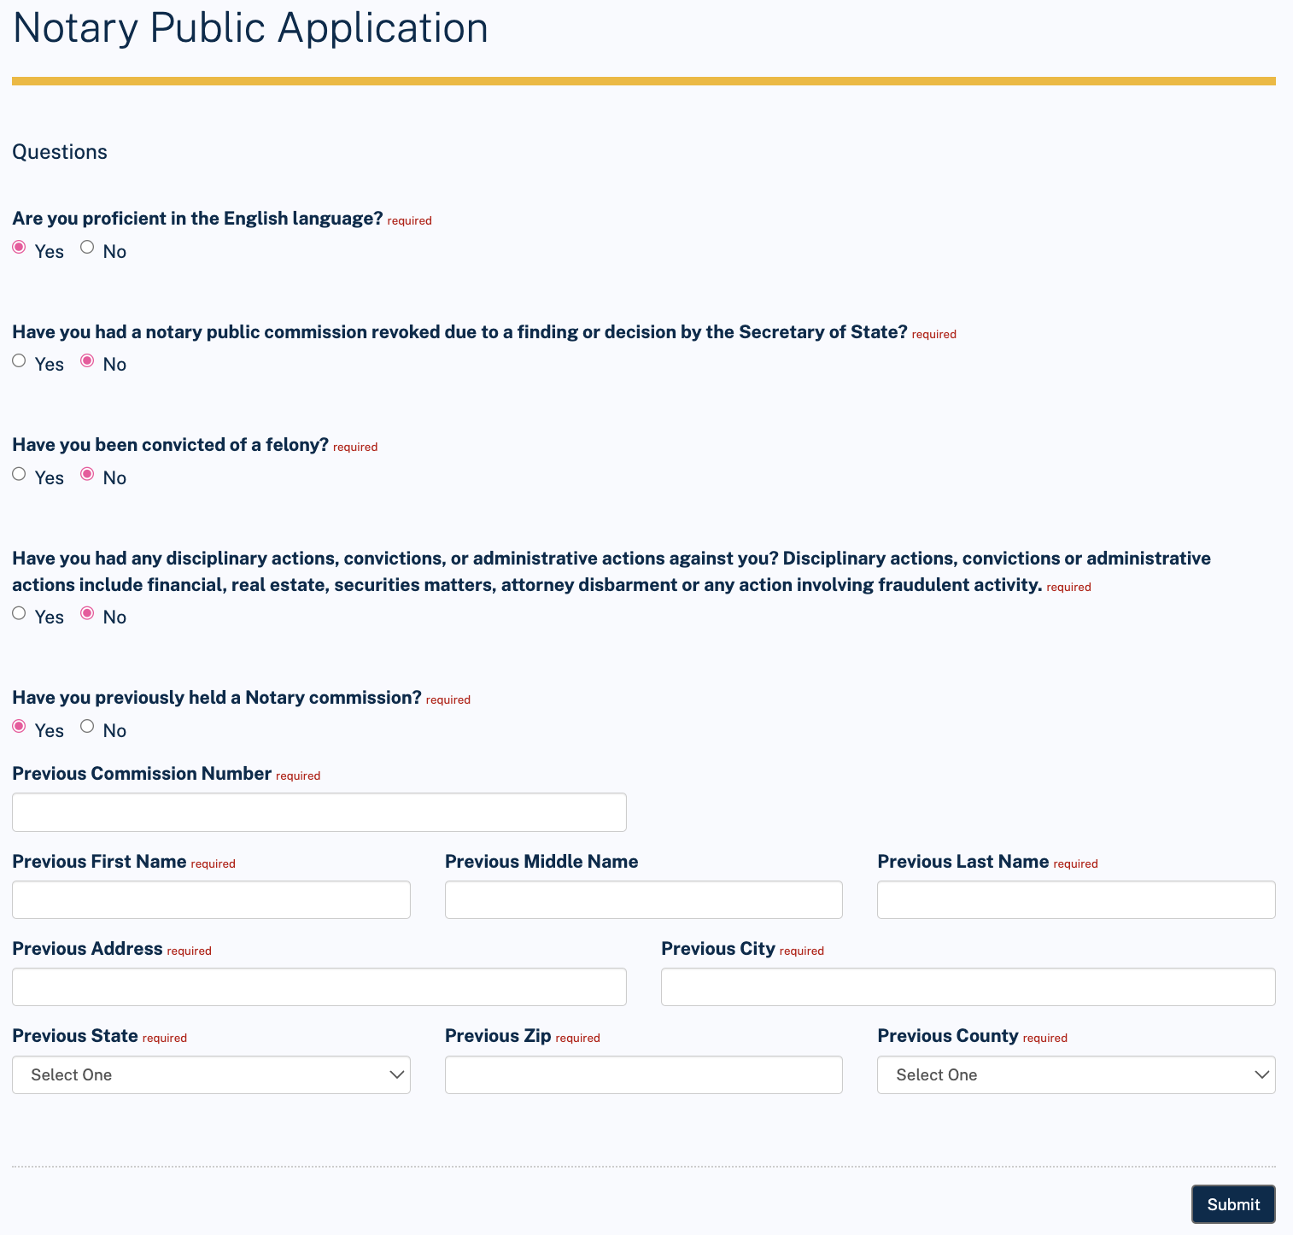Screen dimensions: 1293x1235
Task: Select Yes for English language proficiency
Action: tap(19, 247)
